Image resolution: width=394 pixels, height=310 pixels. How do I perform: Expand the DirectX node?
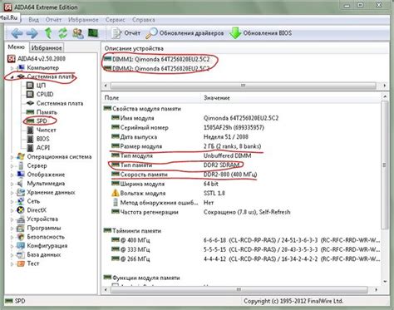point(12,210)
